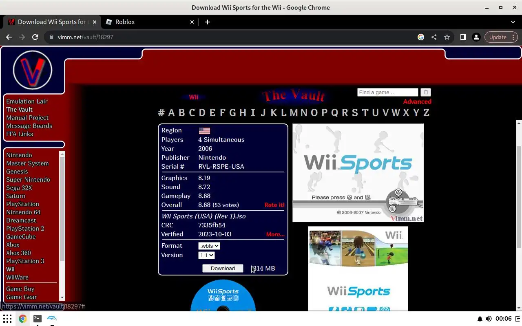Click the Vault banner title

[x=294, y=96]
